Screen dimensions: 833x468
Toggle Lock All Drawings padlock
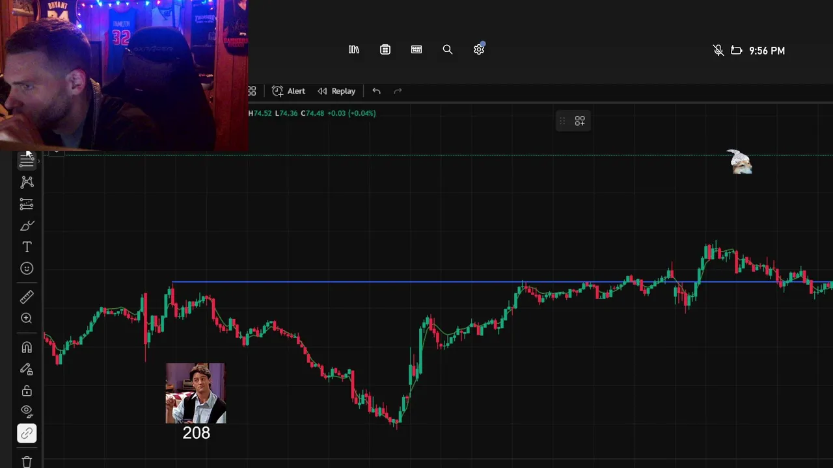27,391
